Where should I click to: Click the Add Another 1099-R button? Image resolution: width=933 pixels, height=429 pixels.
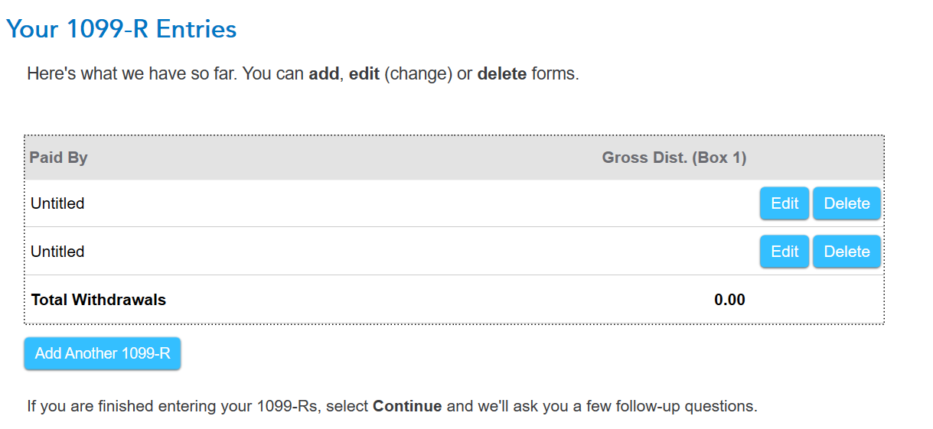(x=103, y=353)
